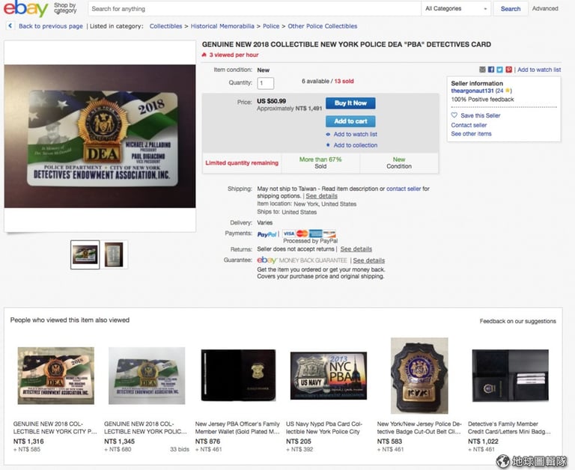Click the heart icon beside Save this Seller
Image resolution: width=575 pixels, height=470 pixels.
click(454, 115)
